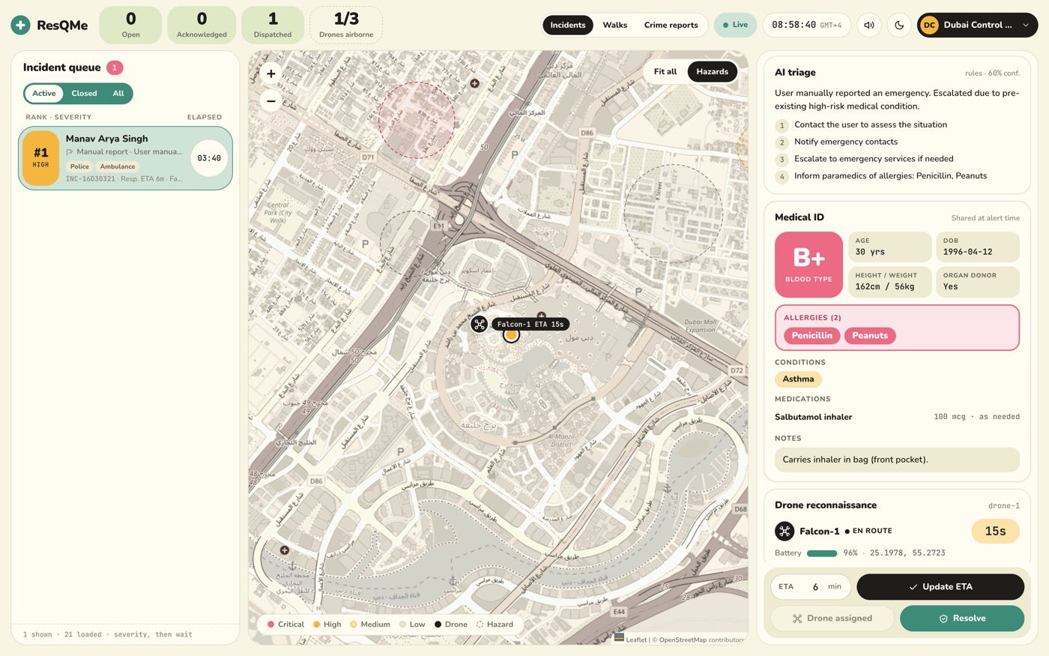Click the red incident count badge
Viewport: 1049px width, 656px height.
pyautogui.click(x=115, y=67)
